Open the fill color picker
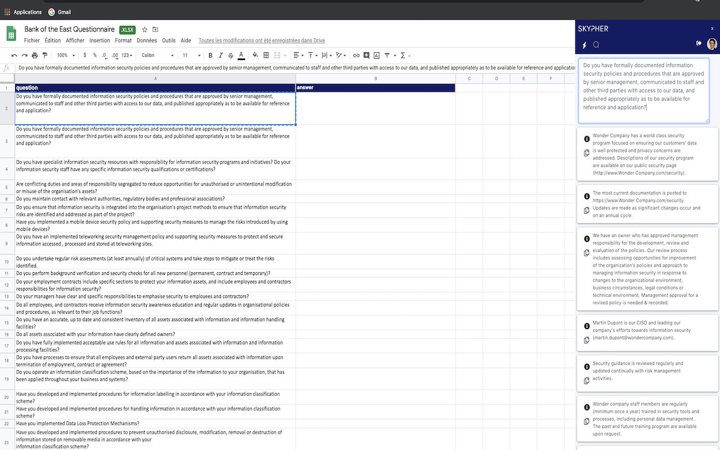The height and width of the screenshot is (450, 720). 255,55
